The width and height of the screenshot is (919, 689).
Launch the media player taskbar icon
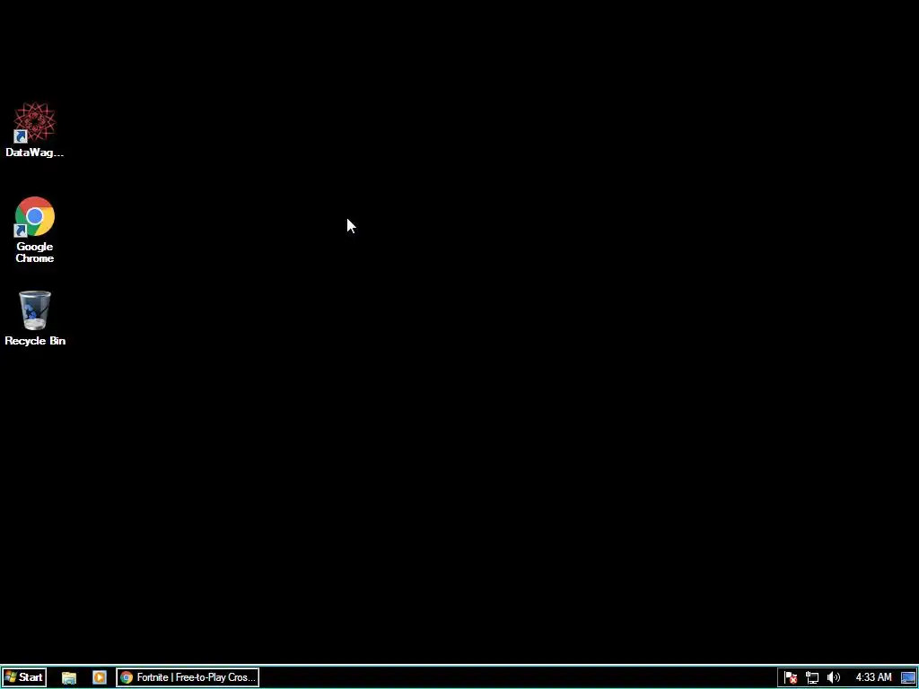tap(99, 677)
